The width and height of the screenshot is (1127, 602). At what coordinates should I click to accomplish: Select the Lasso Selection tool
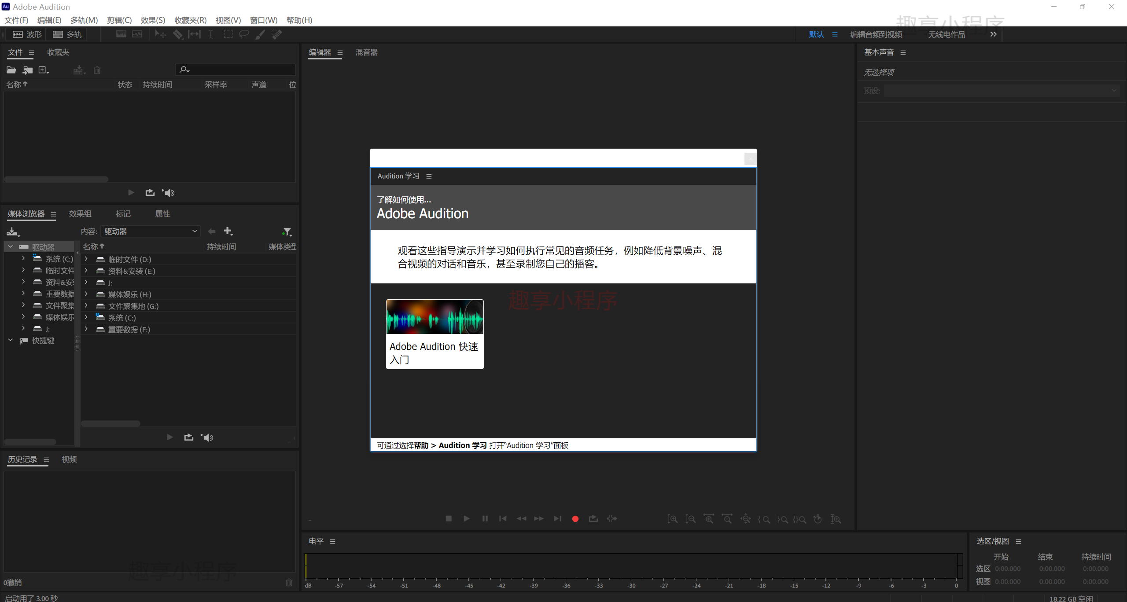(244, 34)
